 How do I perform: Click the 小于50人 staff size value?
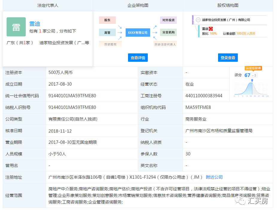tap(57, 154)
